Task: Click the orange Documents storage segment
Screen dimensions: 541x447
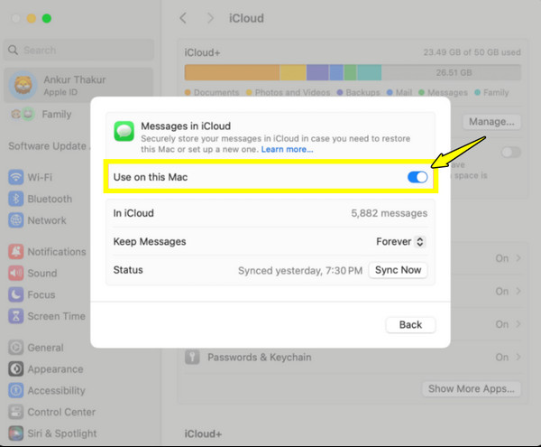Action: click(233, 72)
